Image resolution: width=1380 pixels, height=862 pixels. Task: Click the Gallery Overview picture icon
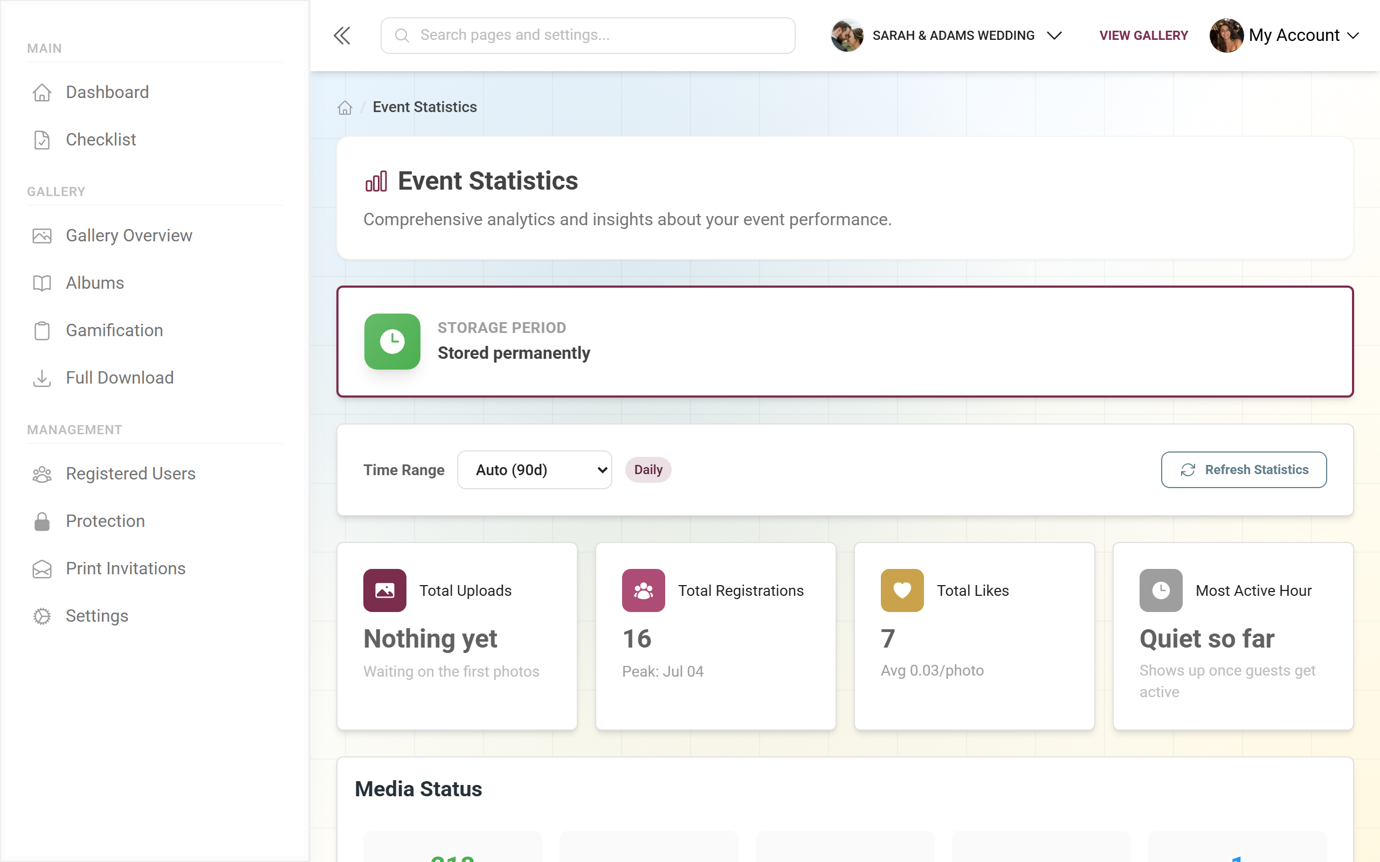tap(42, 235)
